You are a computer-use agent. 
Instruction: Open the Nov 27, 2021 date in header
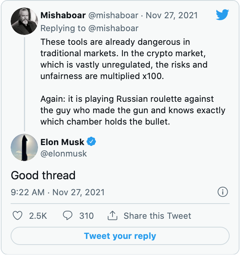tap(172, 16)
